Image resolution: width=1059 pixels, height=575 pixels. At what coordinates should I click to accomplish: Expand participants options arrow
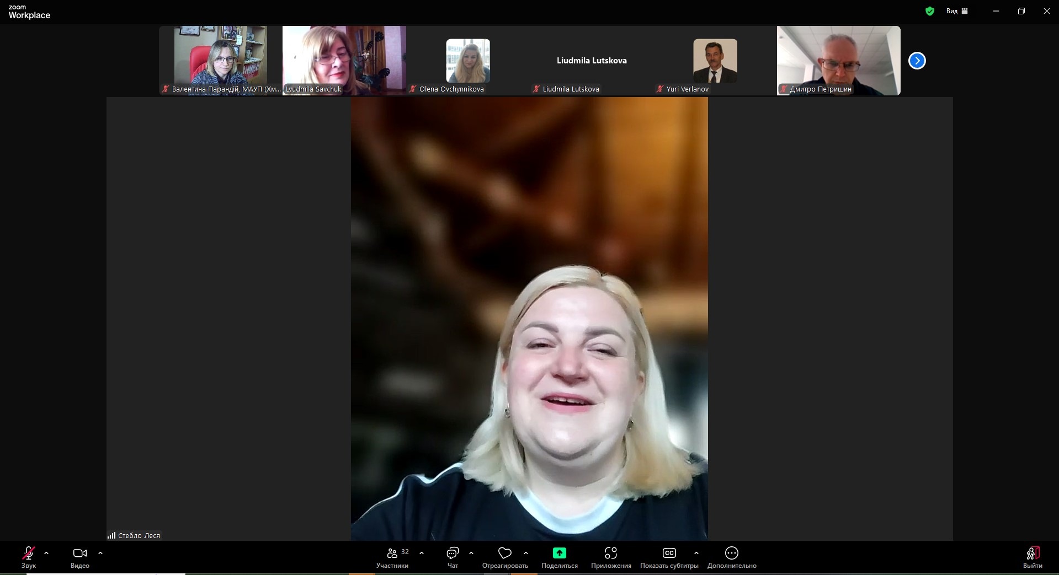[422, 553]
